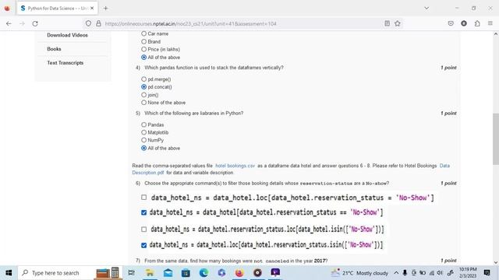Close the Python for Data Science tab
Viewport: 499px width, 280px height.
92,9
